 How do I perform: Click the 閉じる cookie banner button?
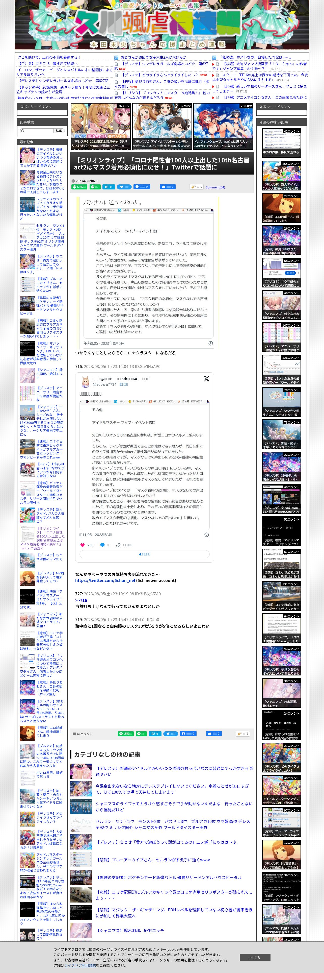tap(255, 957)
